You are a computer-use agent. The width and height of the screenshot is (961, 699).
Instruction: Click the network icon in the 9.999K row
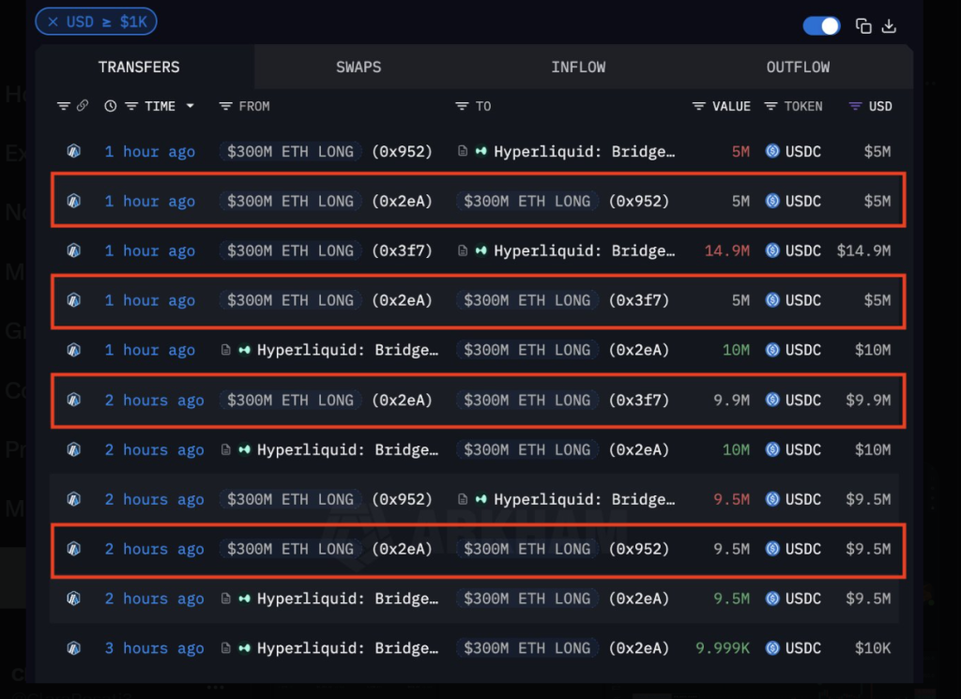click(74, 648)
